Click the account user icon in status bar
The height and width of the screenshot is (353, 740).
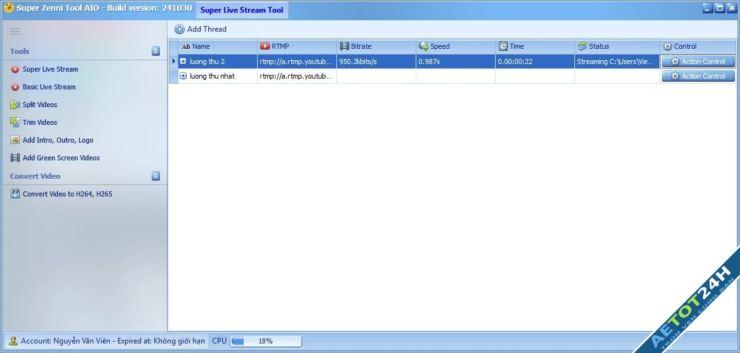(13, 341)
